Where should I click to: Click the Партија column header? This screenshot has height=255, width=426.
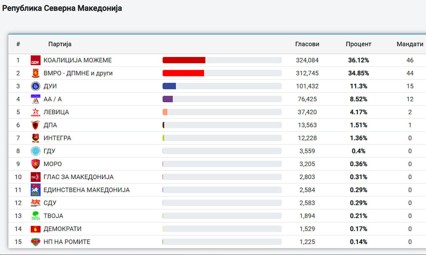click(x=60, y=44)
